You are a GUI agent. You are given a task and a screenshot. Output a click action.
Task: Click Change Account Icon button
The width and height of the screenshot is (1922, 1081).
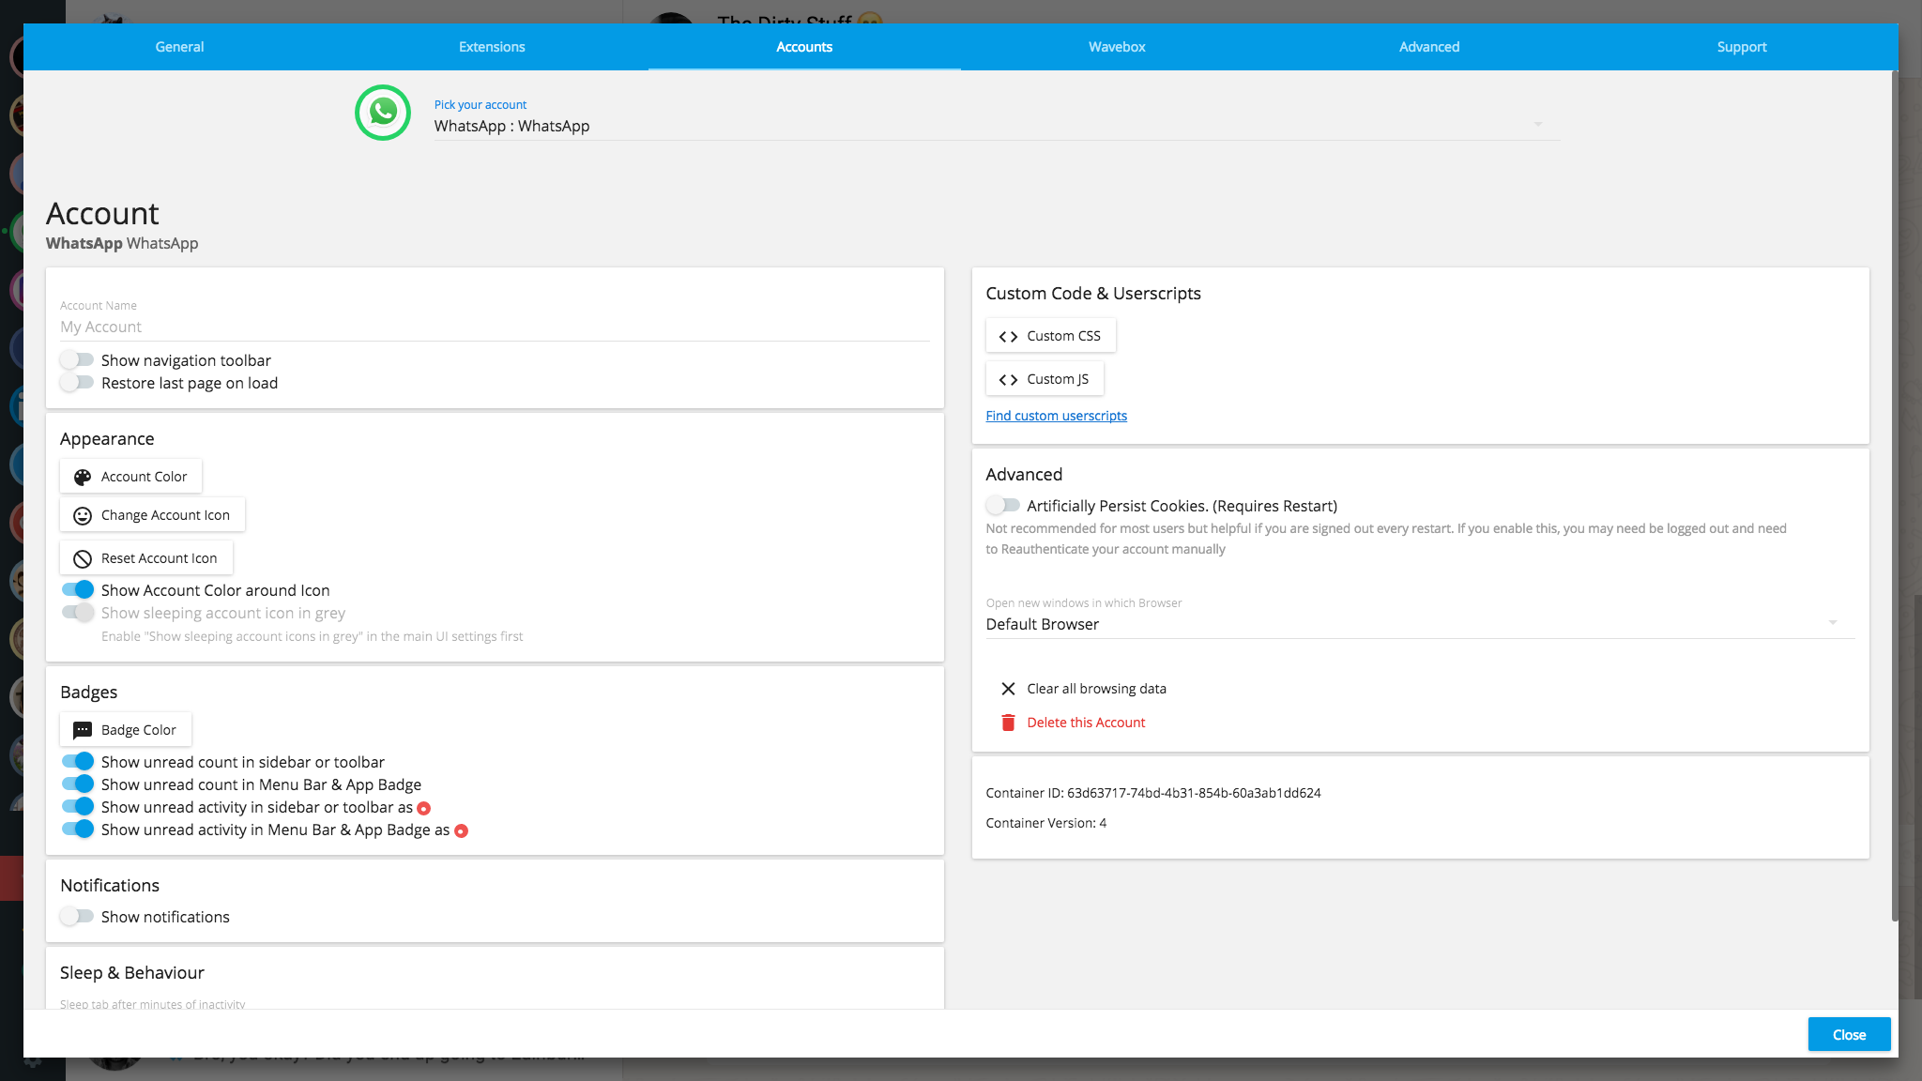[152, 515]
